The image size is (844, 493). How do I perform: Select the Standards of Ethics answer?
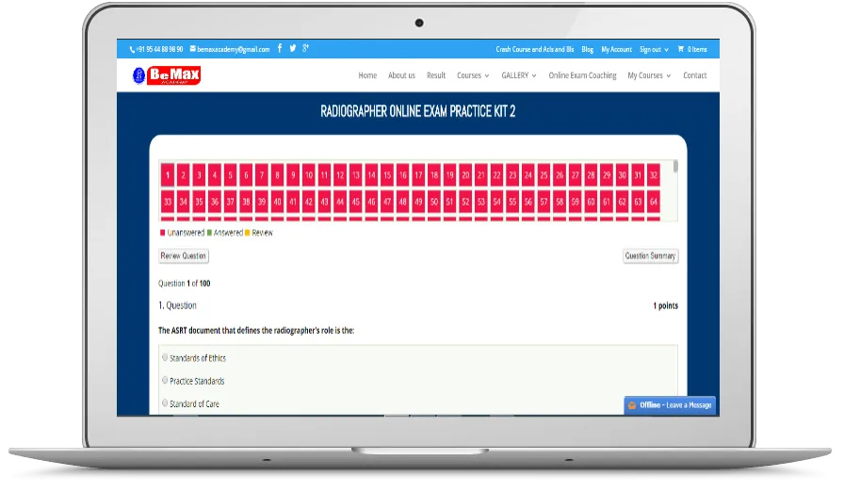(166, 358)
